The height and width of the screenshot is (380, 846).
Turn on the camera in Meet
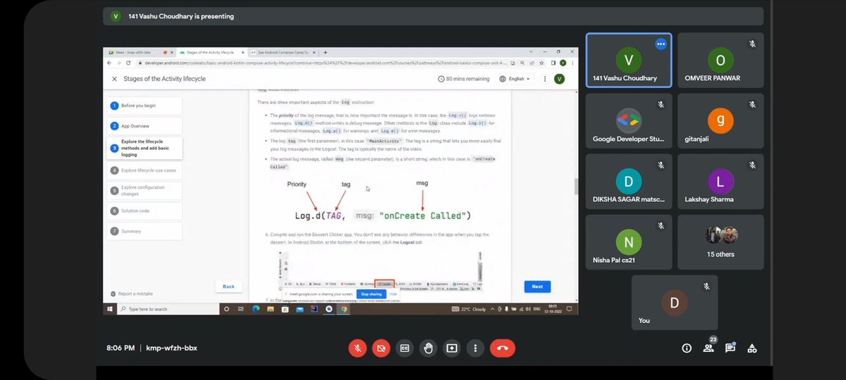tap(381, 348)
